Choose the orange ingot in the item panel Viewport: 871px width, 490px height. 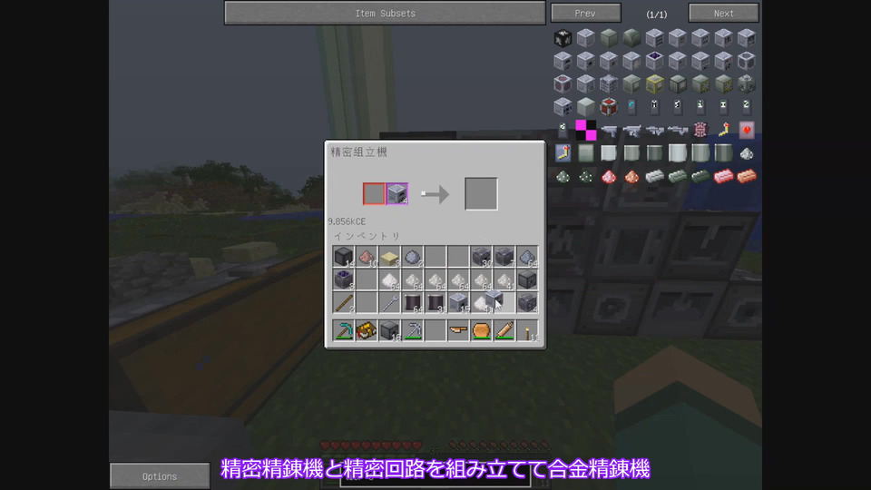coord(746,176)
